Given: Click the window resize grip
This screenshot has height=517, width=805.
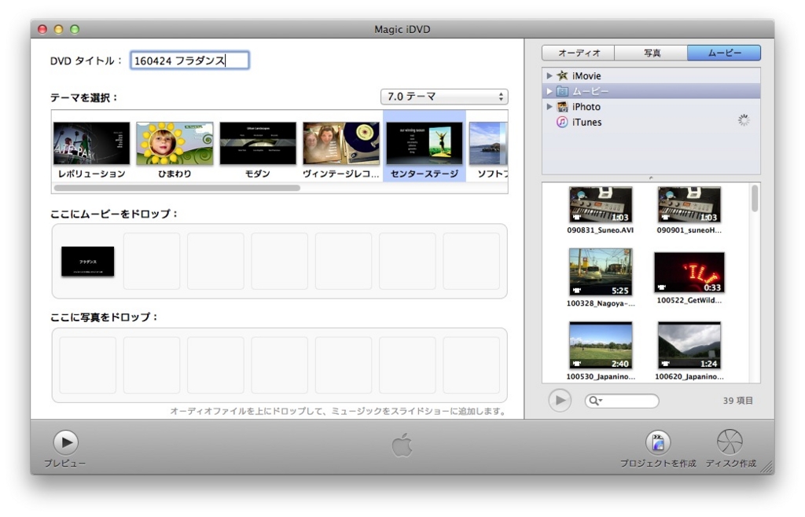Looking at the screenshot, I should [766, 466].
